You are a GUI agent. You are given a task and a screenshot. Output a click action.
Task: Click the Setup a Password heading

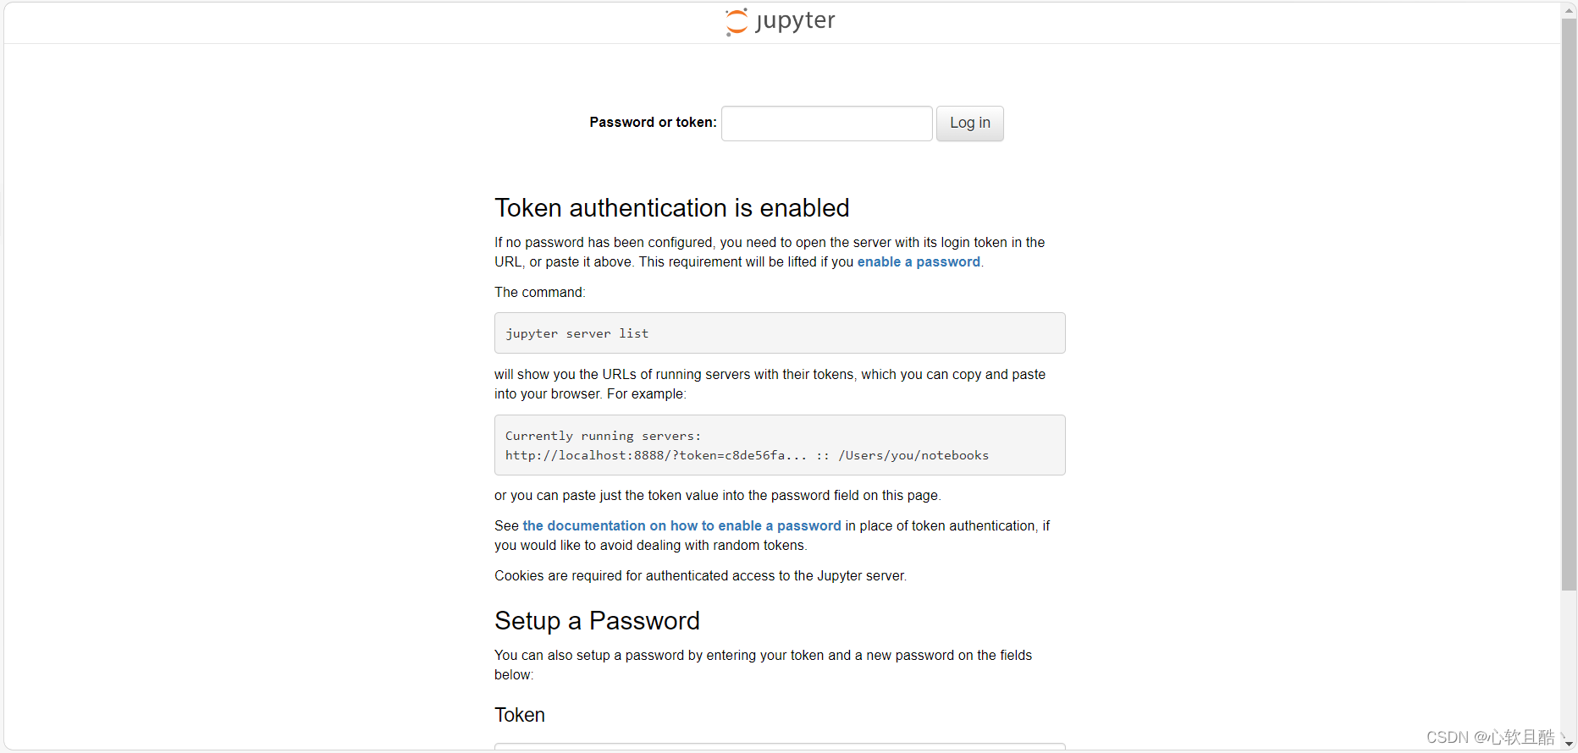coord(597,620)
